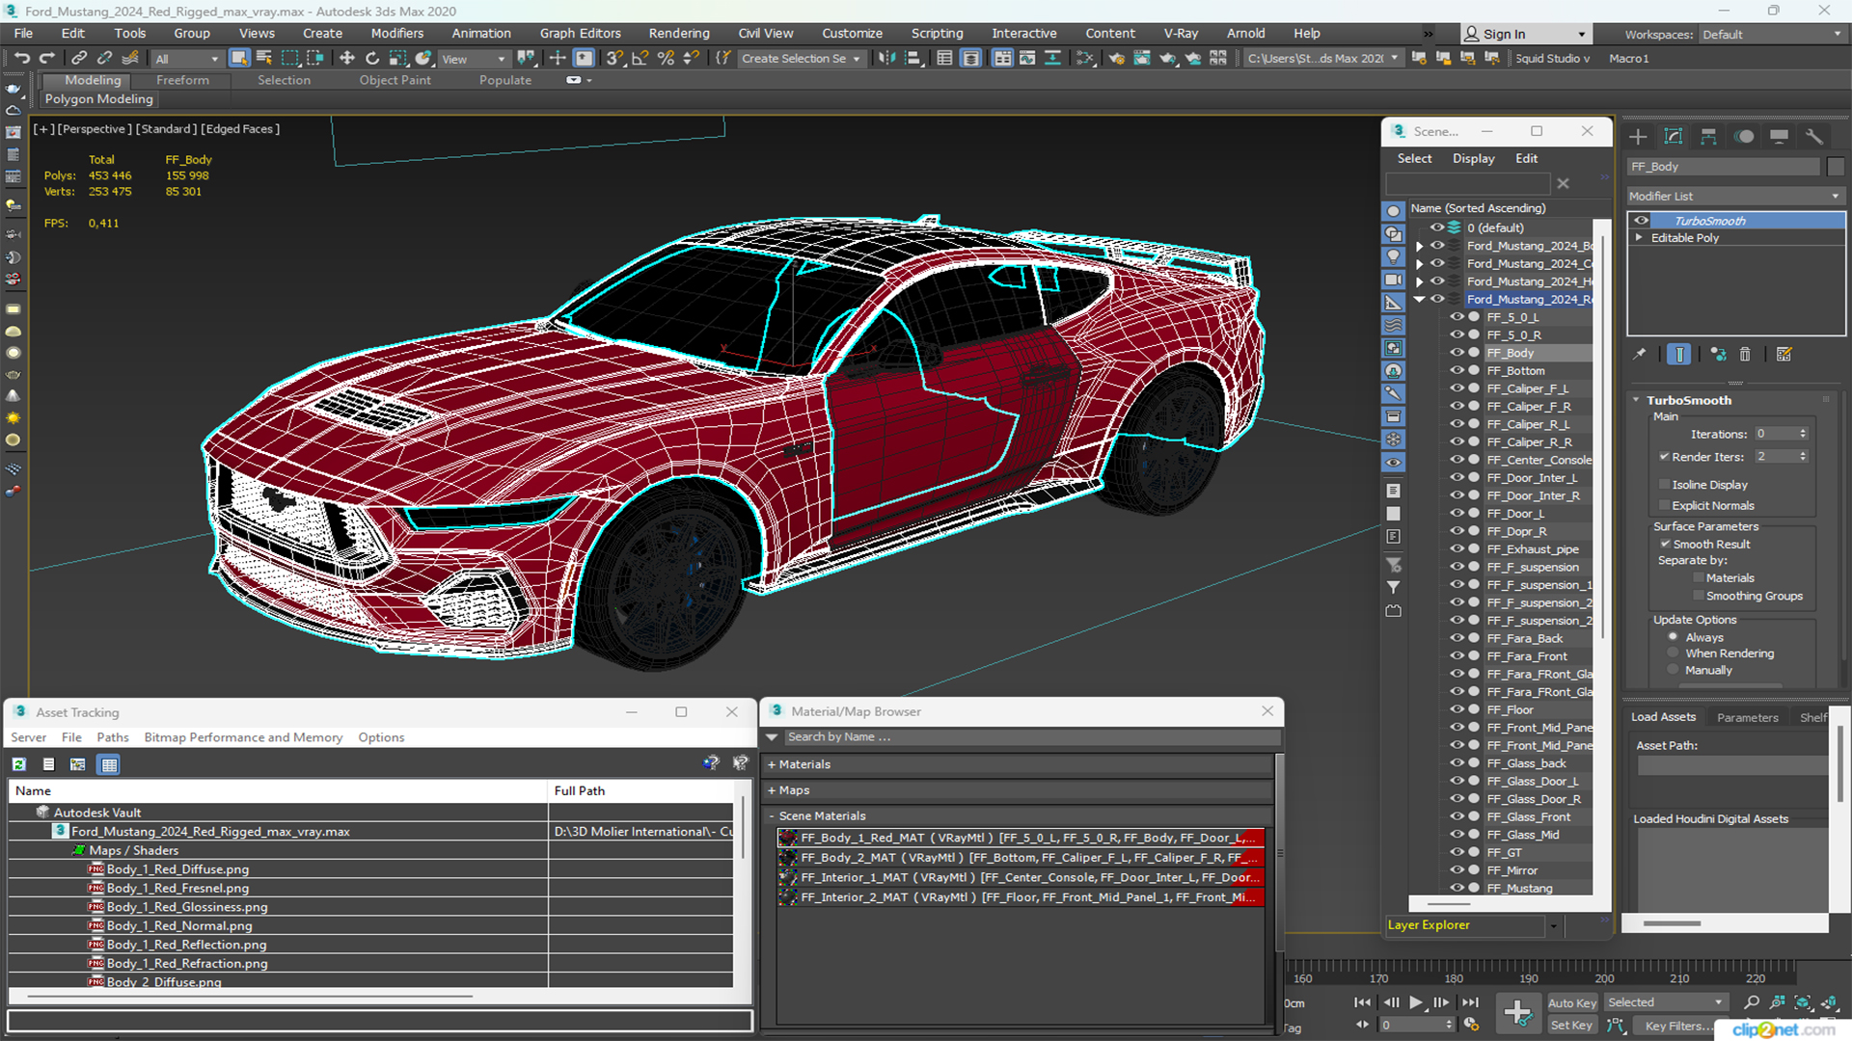Click FF_Body object color swatch
This screenshot has width=1852, height=1041.
(x=1836, y=167)
